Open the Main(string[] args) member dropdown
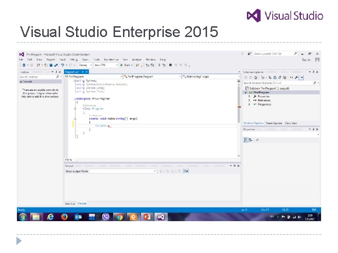The image size is (338, 253). [211, 76]
